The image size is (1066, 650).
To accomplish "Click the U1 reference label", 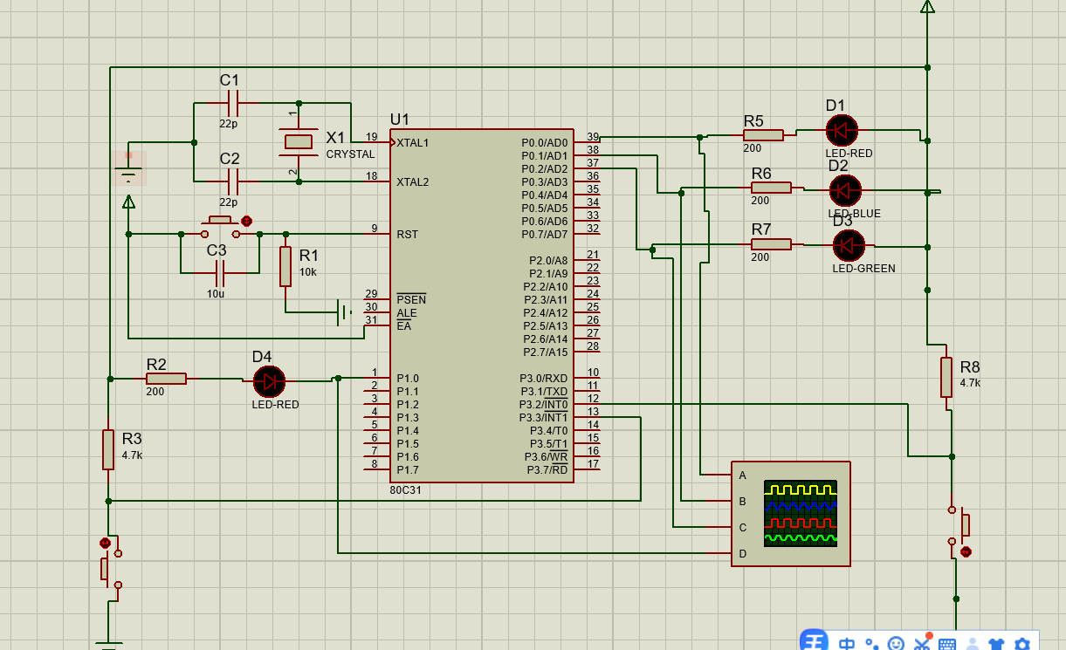I will click(x=400, y=120).
